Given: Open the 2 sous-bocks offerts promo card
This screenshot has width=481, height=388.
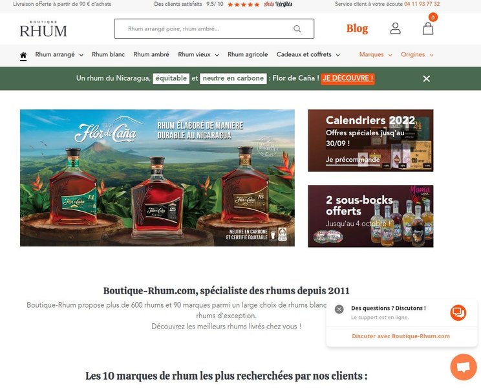Looking at the screenshot, I should pos(370,216).
